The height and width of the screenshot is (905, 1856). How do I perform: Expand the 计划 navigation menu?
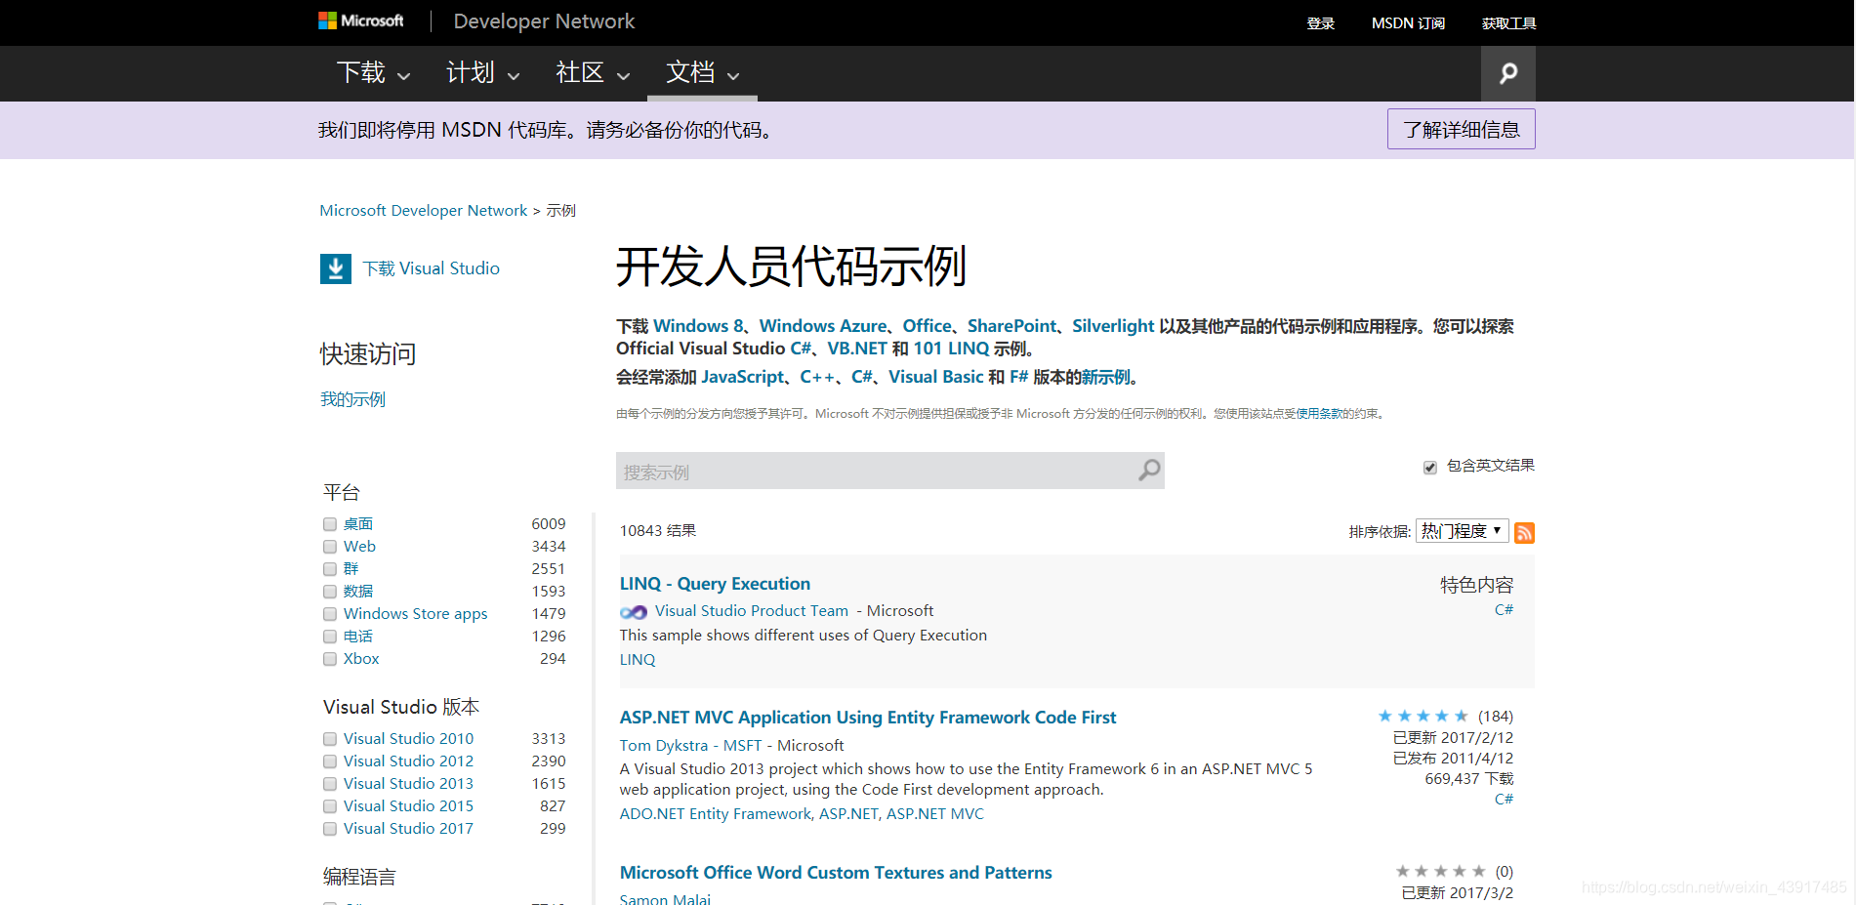(x=482, y=73)
